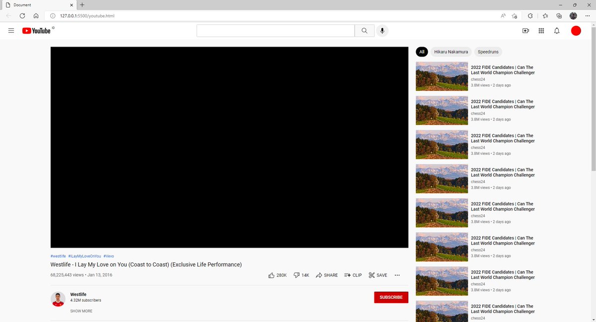Open notifications with the bell icon
This screenshot has width=596, height=322.
pyautogui.click(x=557, y=31)
